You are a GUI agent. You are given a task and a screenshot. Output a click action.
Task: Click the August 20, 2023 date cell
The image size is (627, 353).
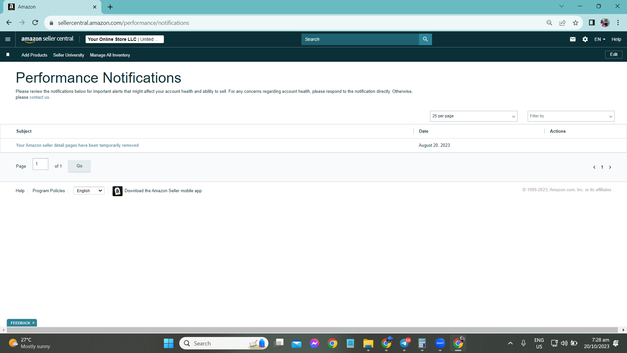point(434,145)
